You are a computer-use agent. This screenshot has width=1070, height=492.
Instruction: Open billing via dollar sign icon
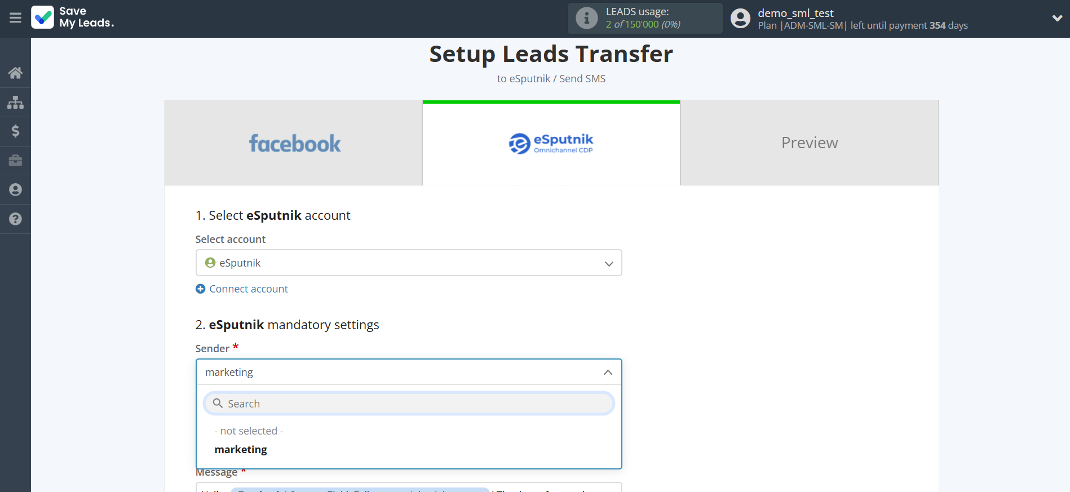click(x=15, y=131)
